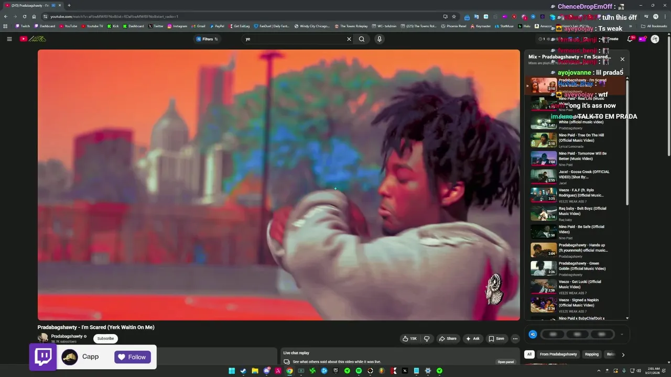Viewport: 671px width, 377px height.
Task: Open the FanDuel bookmark
Action: [x=272, y=26]
